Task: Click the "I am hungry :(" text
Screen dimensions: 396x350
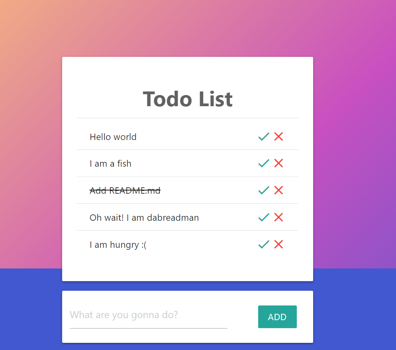Action: [118, 245]
